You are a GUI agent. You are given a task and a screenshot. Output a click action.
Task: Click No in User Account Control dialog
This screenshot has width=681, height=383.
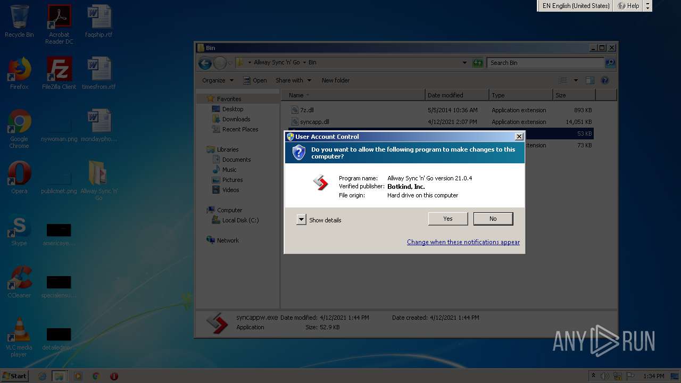coord(493,219)
